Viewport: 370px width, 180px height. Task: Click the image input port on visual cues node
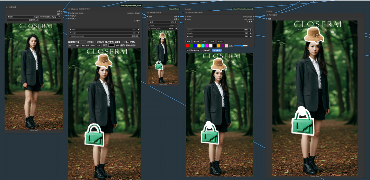[x=185, y=17]
